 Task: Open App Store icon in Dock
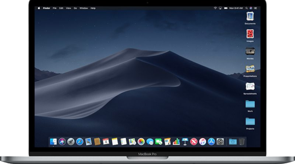pos(211,141)
